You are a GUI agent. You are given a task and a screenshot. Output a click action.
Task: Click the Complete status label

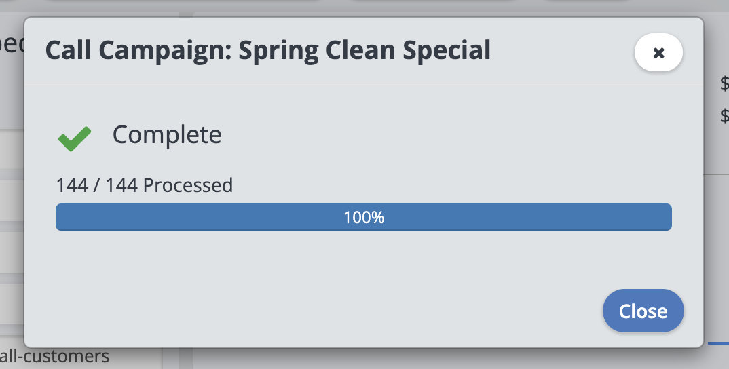pos(167,135)
